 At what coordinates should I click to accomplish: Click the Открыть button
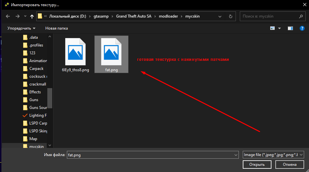pyautogui.click(x=257, y=165)
